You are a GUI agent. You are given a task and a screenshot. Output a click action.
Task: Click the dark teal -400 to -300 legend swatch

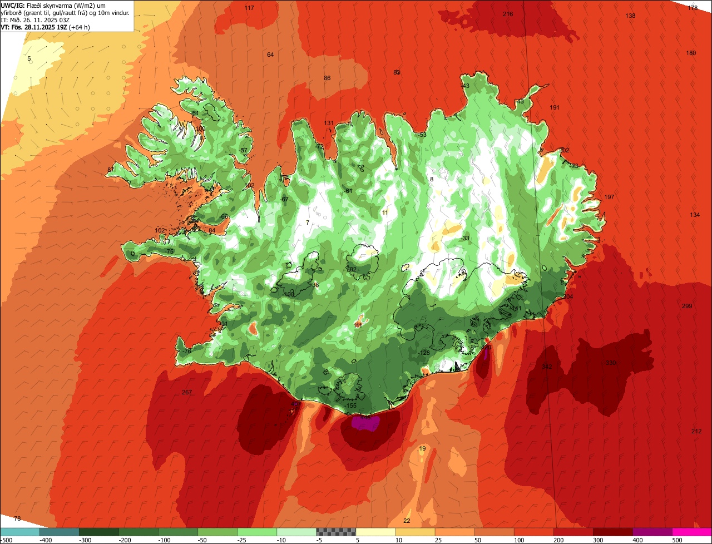(59, 532)
